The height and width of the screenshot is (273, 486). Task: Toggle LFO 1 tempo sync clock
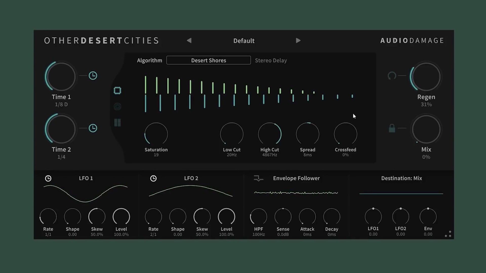point(48,178)
